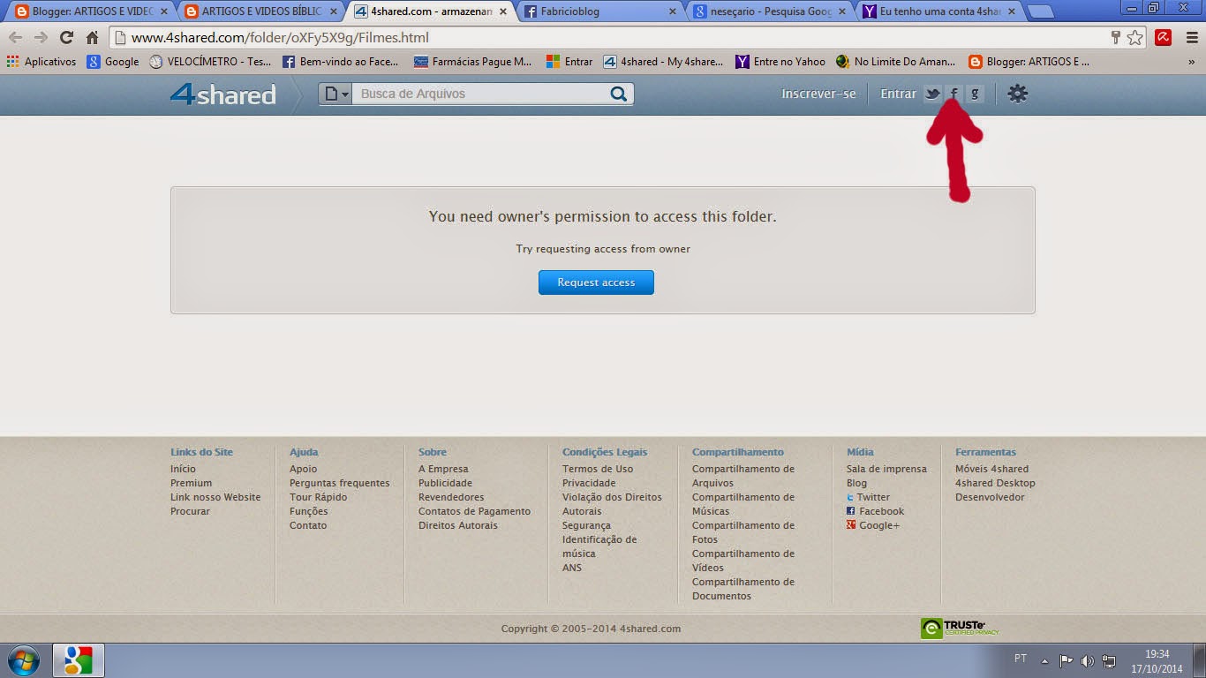The height and width of the screenshot is (678, 1206).
Task: Click the saved password key icon in address bar
Action: tap(1116, 38)
